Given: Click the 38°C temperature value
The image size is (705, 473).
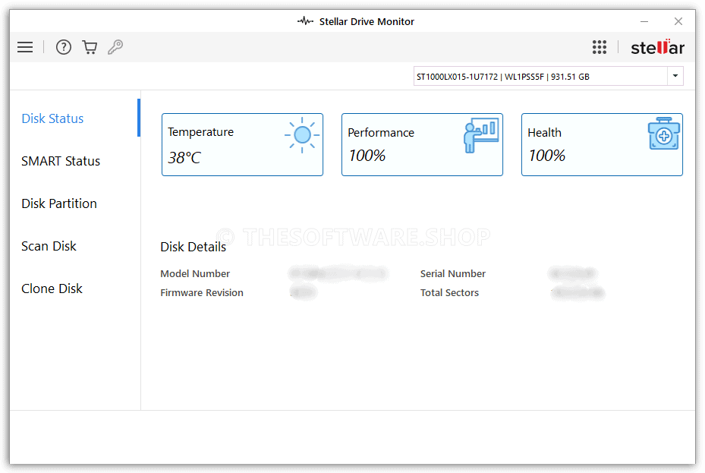Looking at the screenshot, I should (184, 158).
